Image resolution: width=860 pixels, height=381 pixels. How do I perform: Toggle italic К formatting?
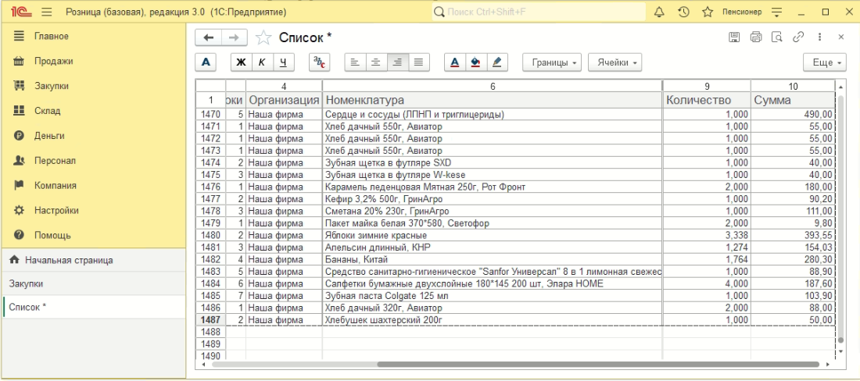(x=262, y=62)
